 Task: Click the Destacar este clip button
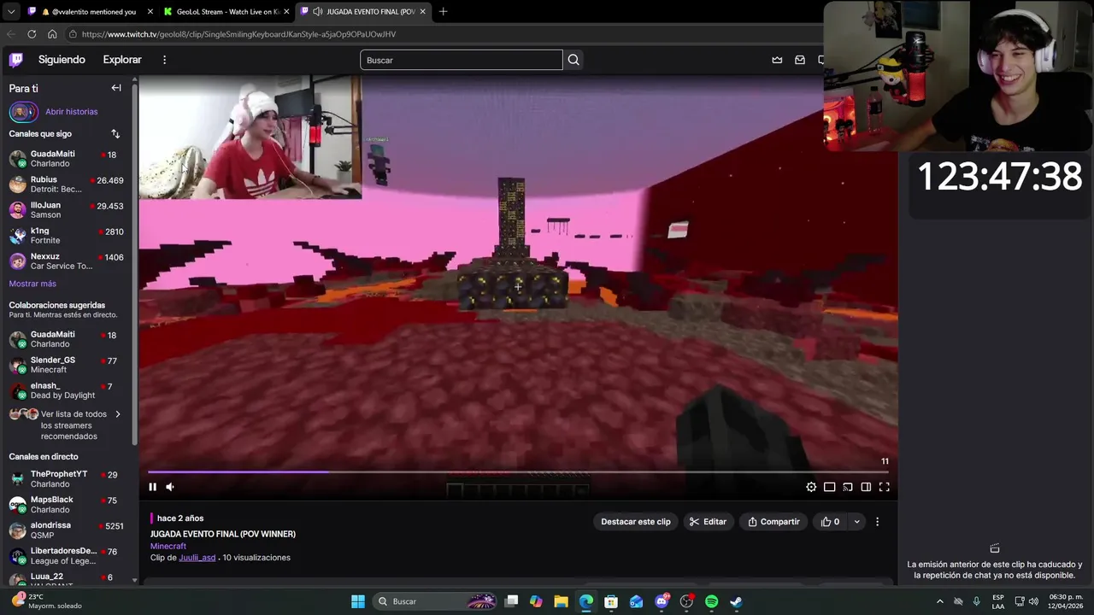click(x=636, y=522)
